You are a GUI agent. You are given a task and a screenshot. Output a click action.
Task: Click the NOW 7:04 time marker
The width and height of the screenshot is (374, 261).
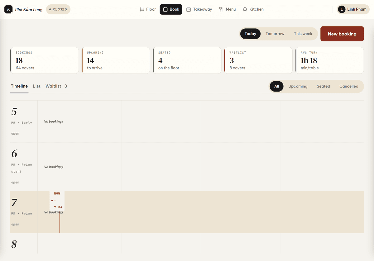click(57, 200)
